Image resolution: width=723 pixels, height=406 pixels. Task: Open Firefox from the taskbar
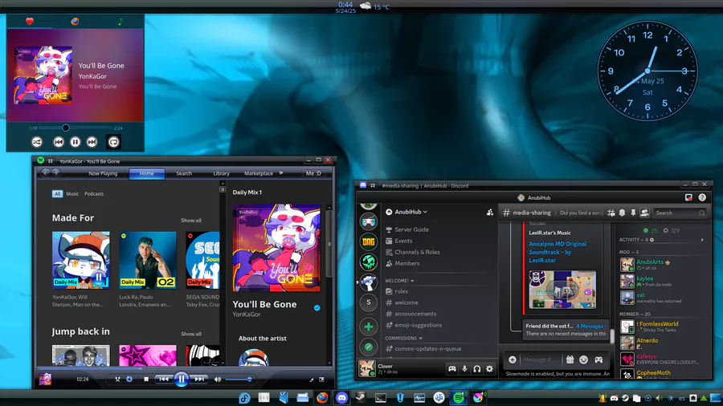click(322, 397)
